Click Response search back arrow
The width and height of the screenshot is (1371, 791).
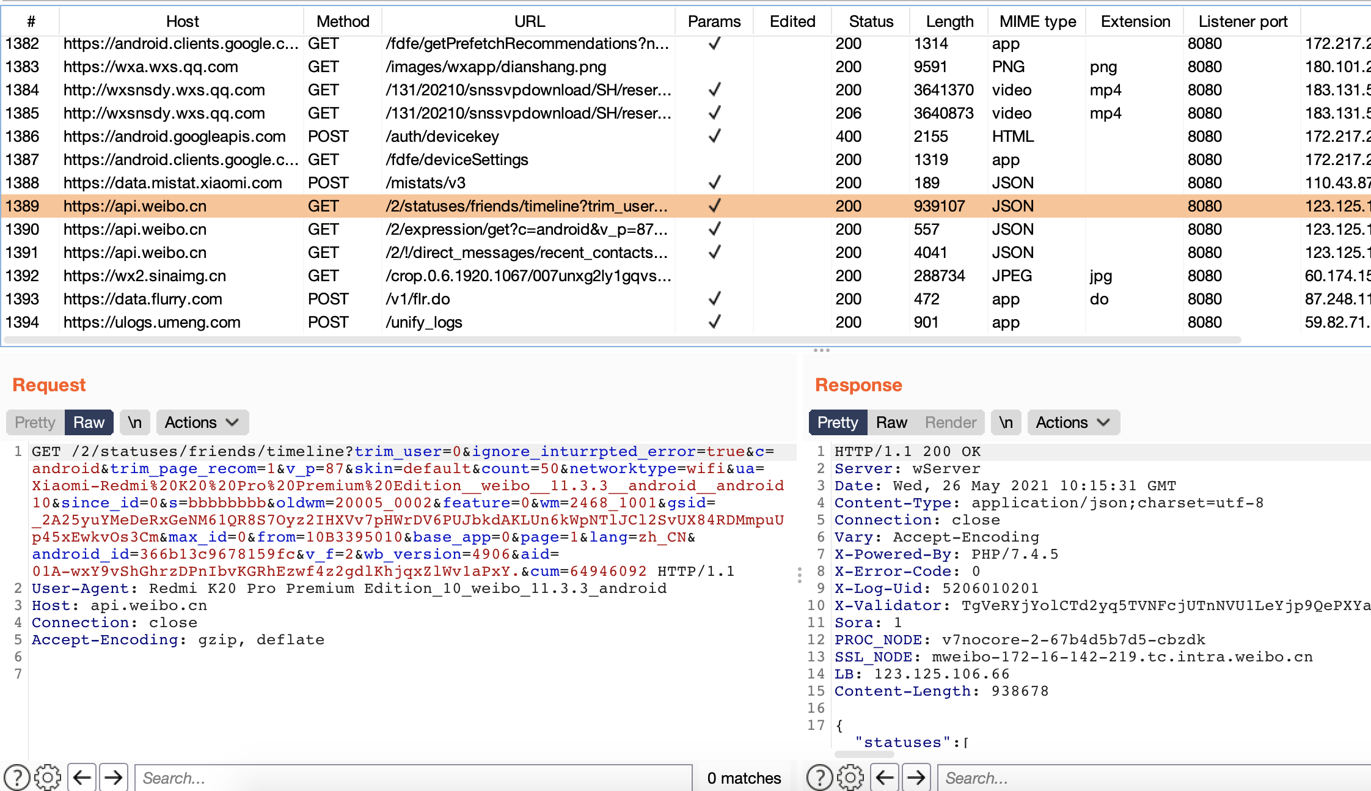click(885, 778)
